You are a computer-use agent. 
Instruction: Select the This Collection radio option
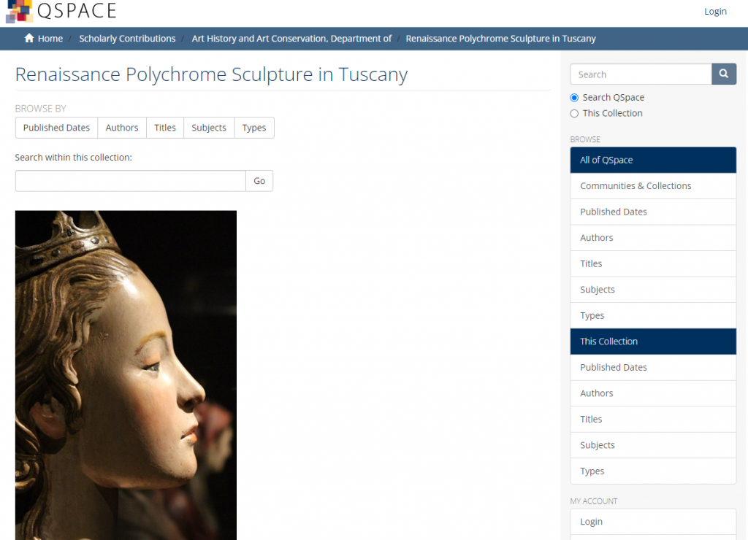[x=574, y=114]
